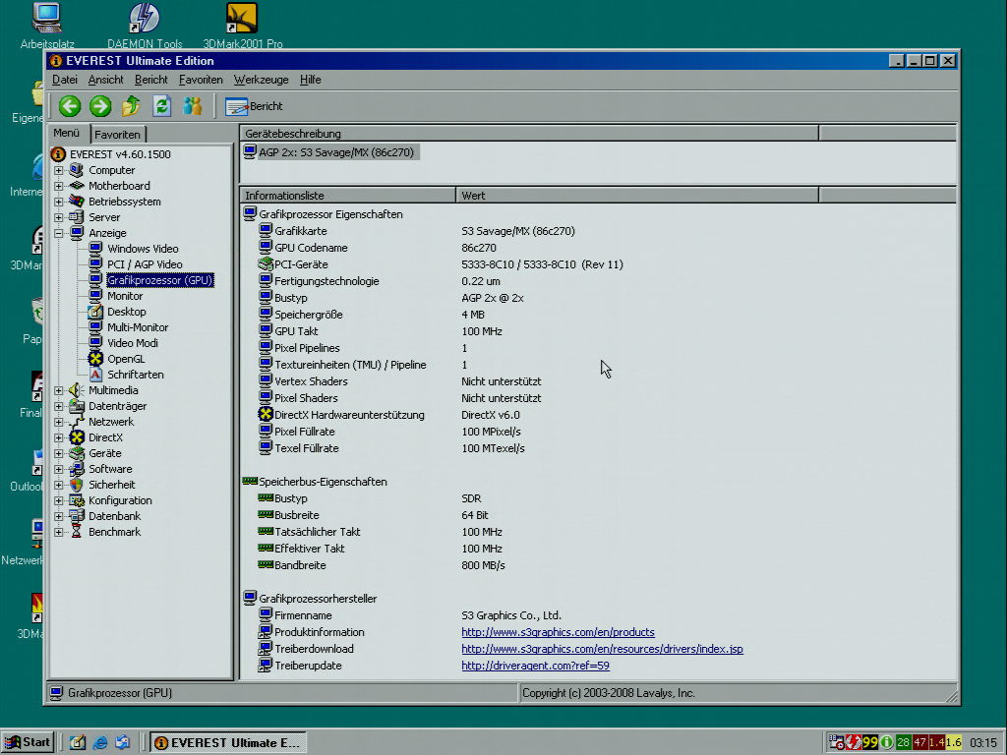Click the Windows Start button

coord(28,742)
